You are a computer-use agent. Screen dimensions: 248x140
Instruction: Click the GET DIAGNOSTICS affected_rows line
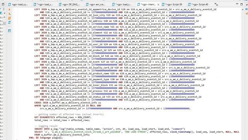click(x=63, y=117)
